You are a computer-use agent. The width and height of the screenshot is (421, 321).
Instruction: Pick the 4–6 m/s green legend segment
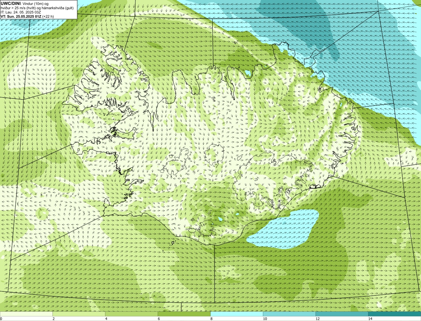(x=132, y=314)
